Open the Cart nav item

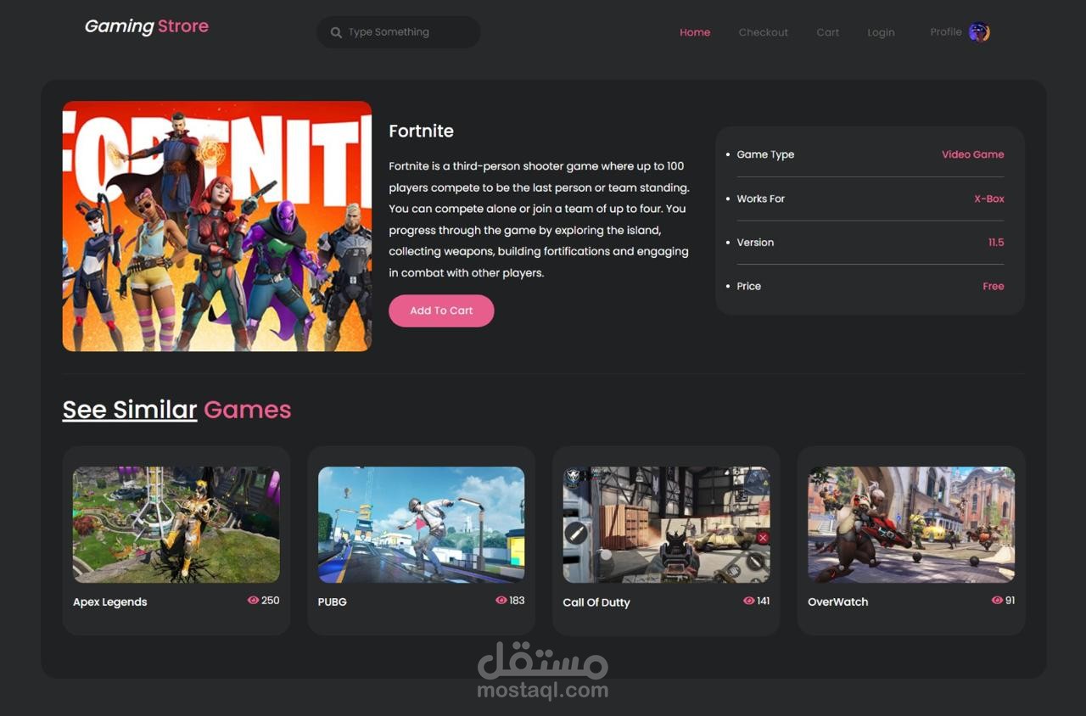(828, 32)
